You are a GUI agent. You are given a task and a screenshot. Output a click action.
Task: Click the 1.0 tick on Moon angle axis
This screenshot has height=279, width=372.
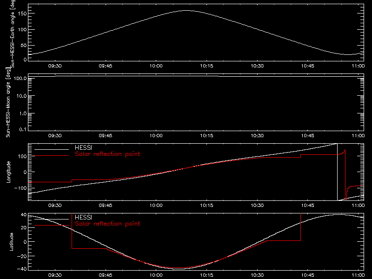click(x=23, y=113)
